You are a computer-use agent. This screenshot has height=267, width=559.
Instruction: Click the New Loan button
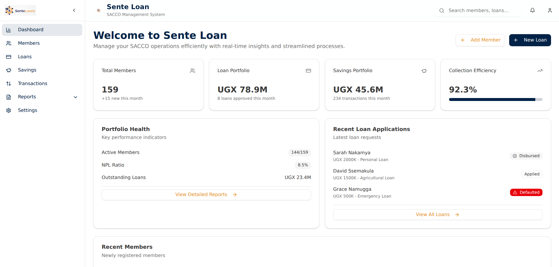click(x=530, y=40)
